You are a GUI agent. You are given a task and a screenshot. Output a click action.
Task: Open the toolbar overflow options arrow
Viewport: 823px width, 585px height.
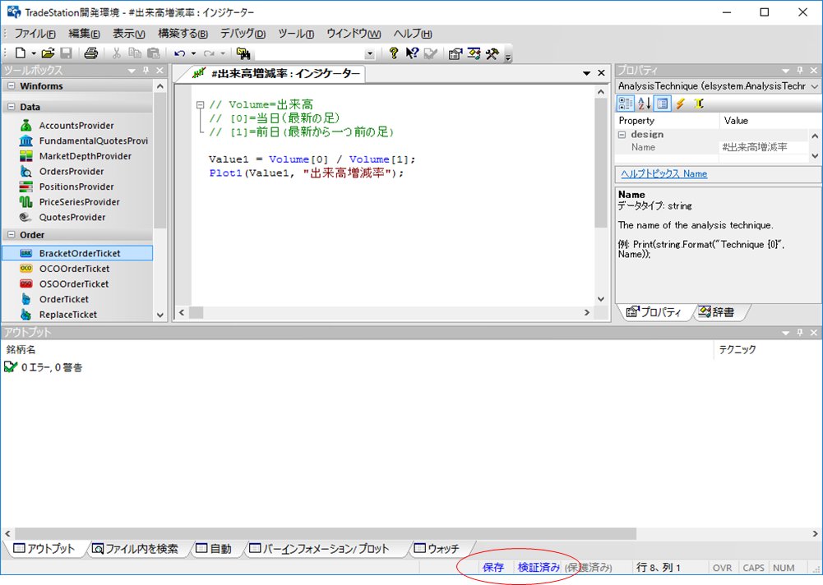click(508, 56)
